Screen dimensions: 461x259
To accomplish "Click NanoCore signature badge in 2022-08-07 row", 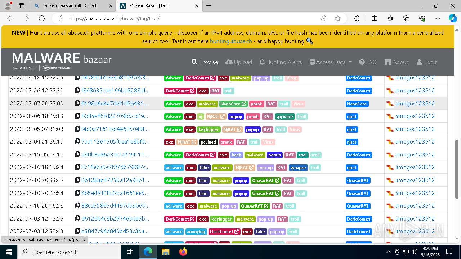I will coord(357,104).
